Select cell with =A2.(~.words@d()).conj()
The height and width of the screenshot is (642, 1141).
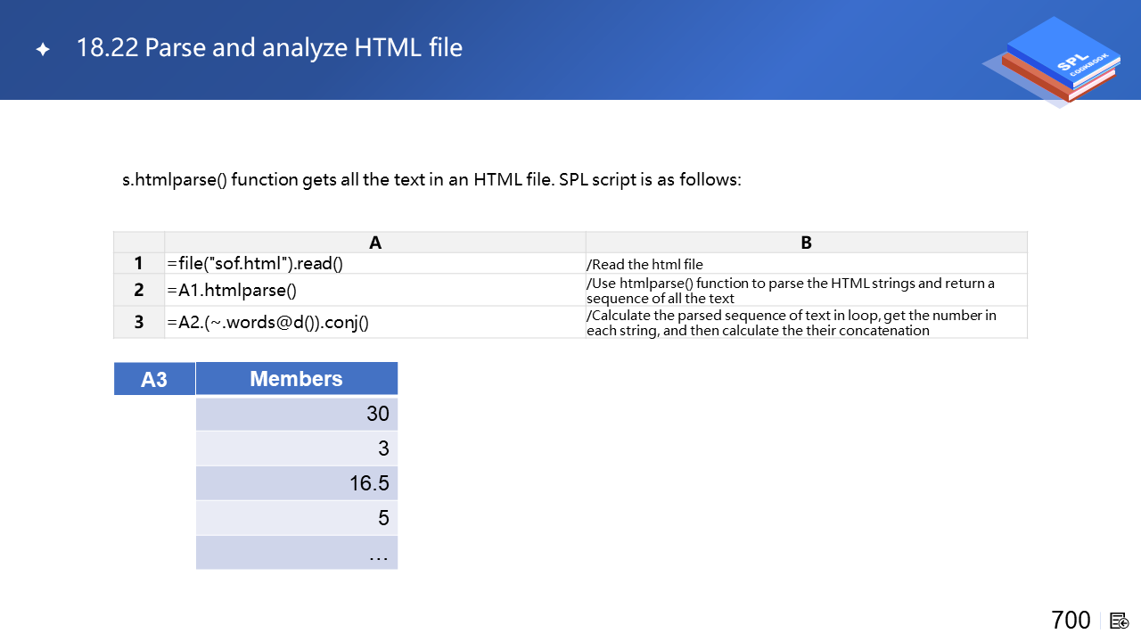[374, 322]
